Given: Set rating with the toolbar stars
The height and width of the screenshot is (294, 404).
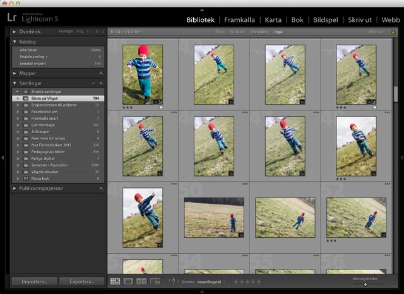Looking at the screenshot, I should [247, 281].
